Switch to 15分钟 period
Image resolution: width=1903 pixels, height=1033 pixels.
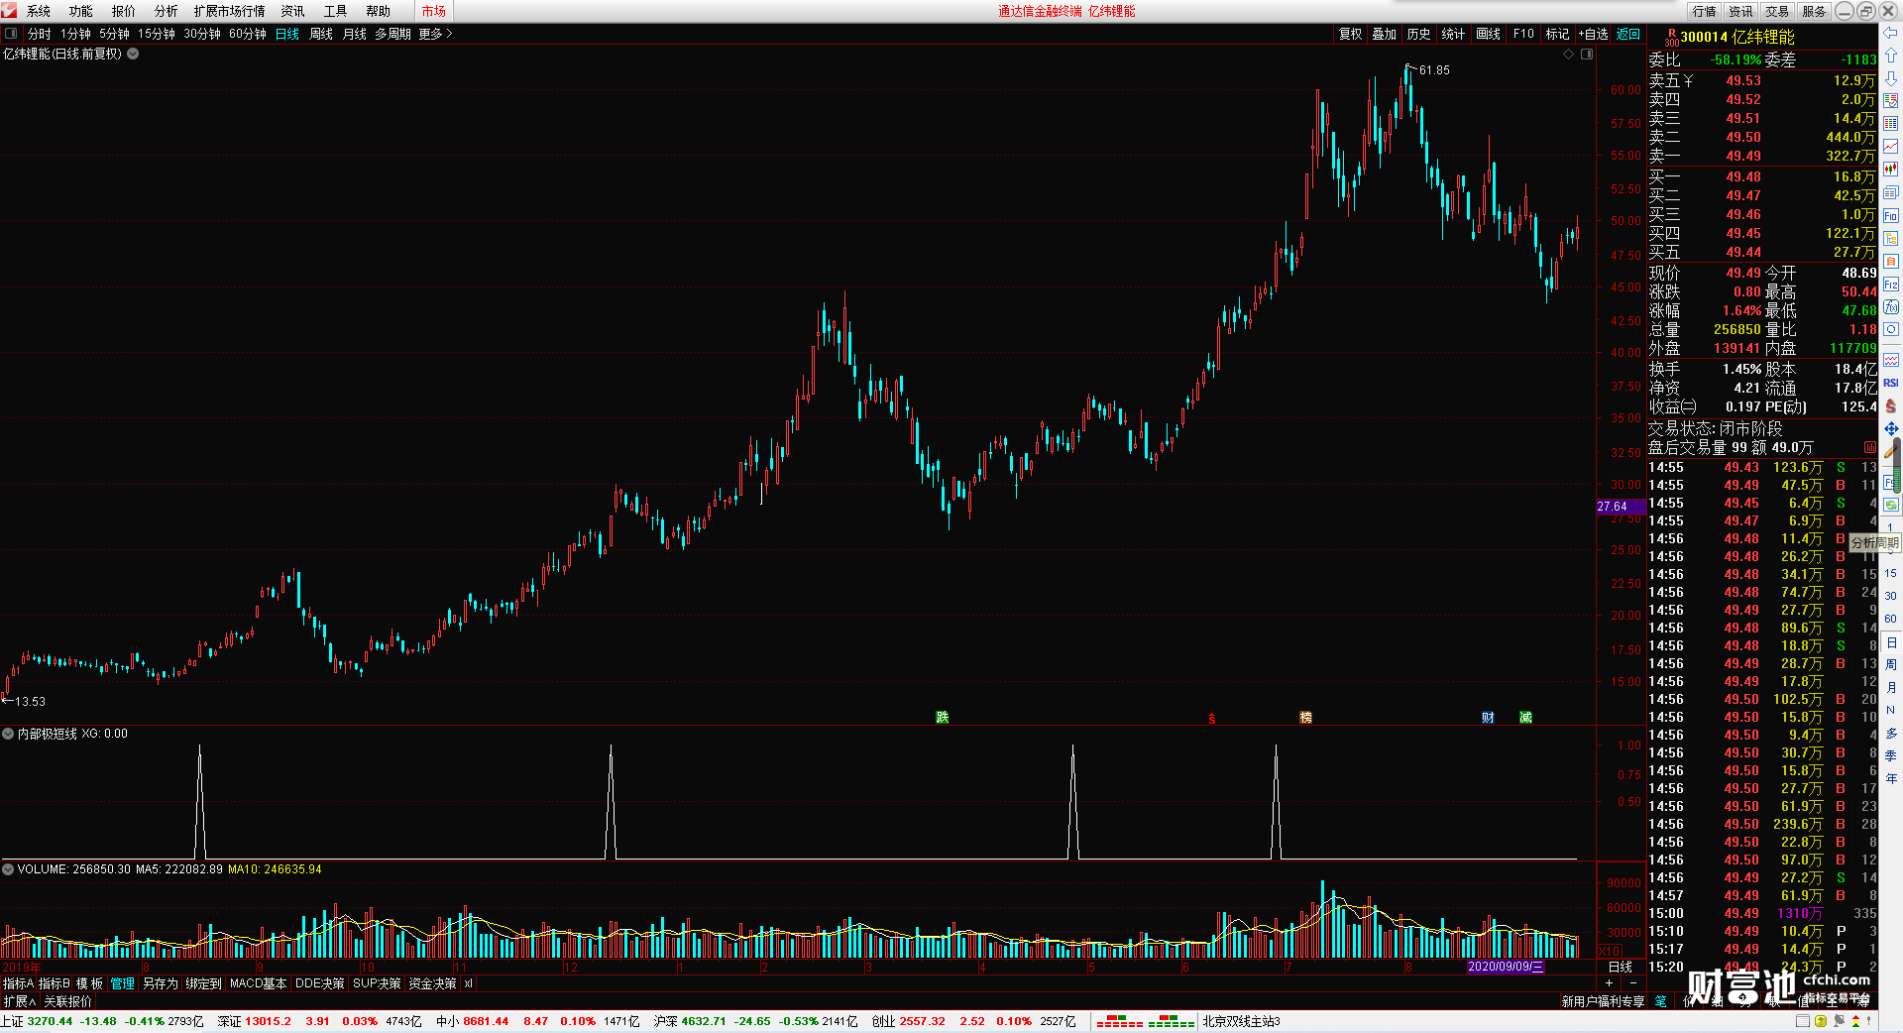point(157,34)
